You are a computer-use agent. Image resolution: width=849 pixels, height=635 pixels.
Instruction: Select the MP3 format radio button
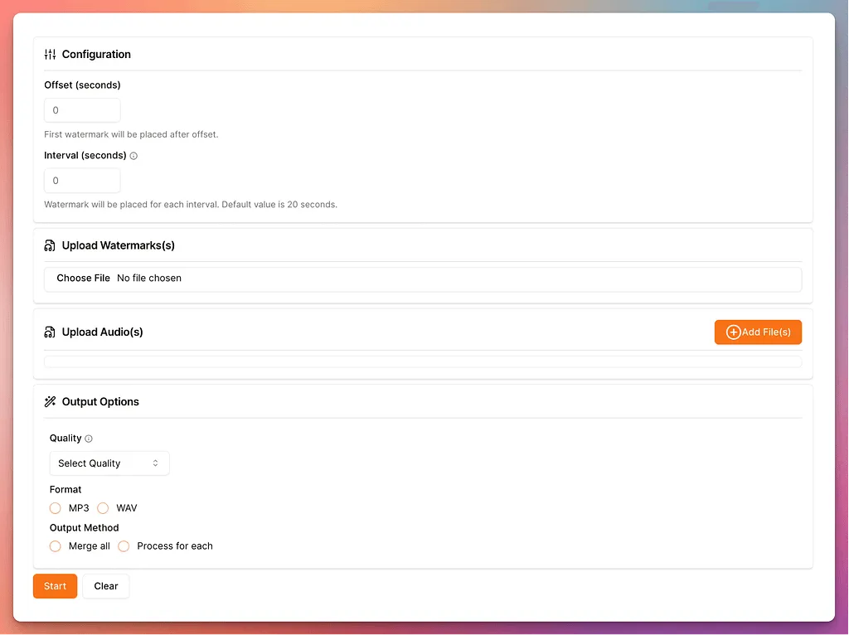pos(56,508)
